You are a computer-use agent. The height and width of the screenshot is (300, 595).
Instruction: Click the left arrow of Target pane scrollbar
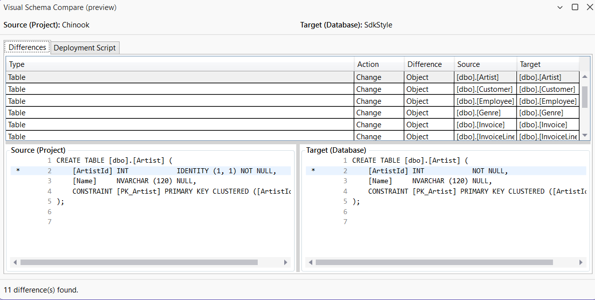(310, 262)
